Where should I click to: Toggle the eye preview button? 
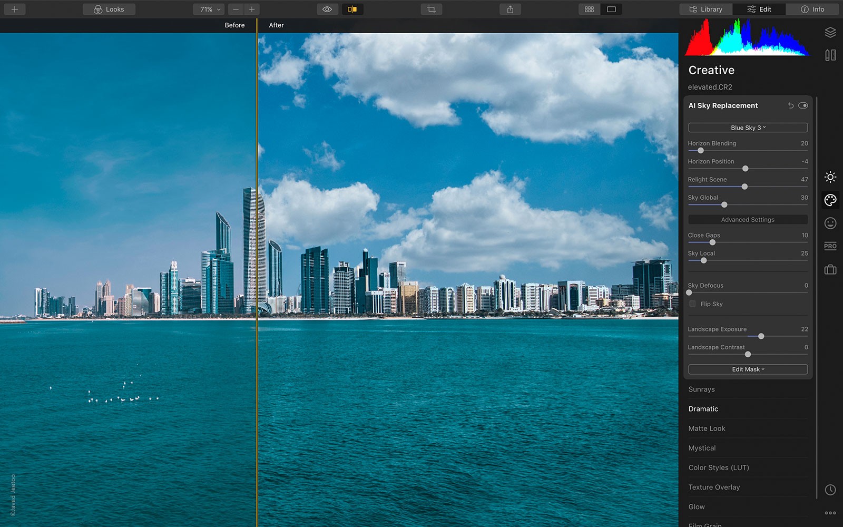(x=327, y=9)
